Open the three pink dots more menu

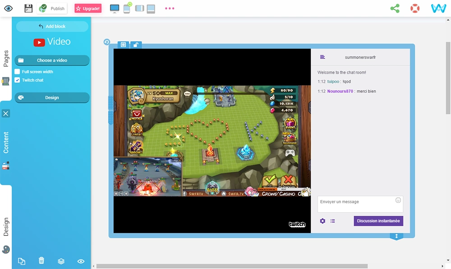[x=170, y=8]
